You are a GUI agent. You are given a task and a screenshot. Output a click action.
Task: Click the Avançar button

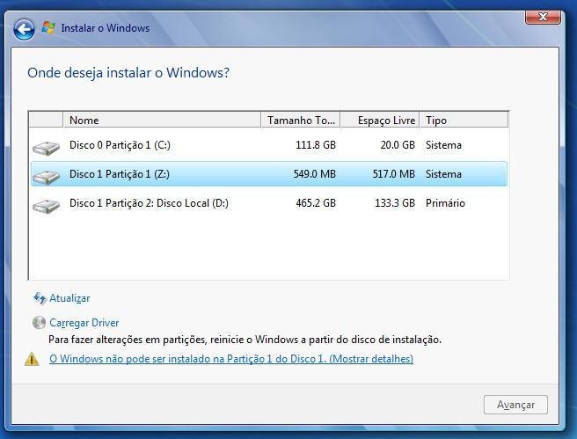(x=515, y=405)
